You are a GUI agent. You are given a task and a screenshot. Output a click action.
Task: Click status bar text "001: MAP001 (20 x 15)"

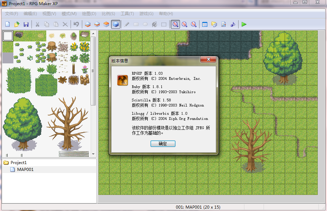(198, 207)
